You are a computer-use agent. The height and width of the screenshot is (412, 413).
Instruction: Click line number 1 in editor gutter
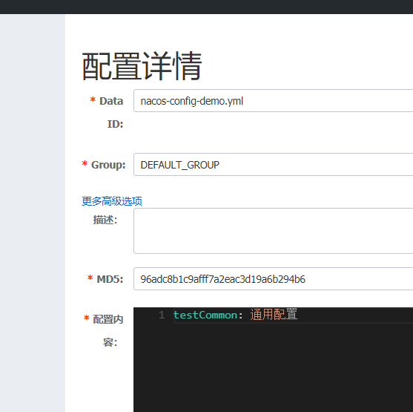click(162, 315)
